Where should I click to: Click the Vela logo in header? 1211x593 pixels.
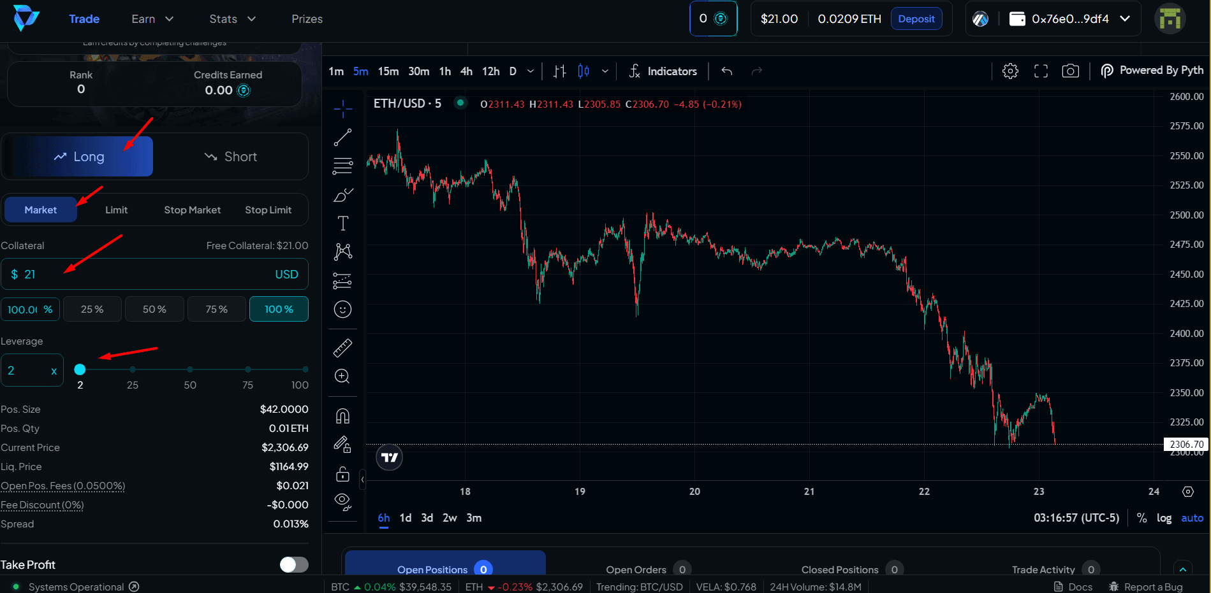27,18
